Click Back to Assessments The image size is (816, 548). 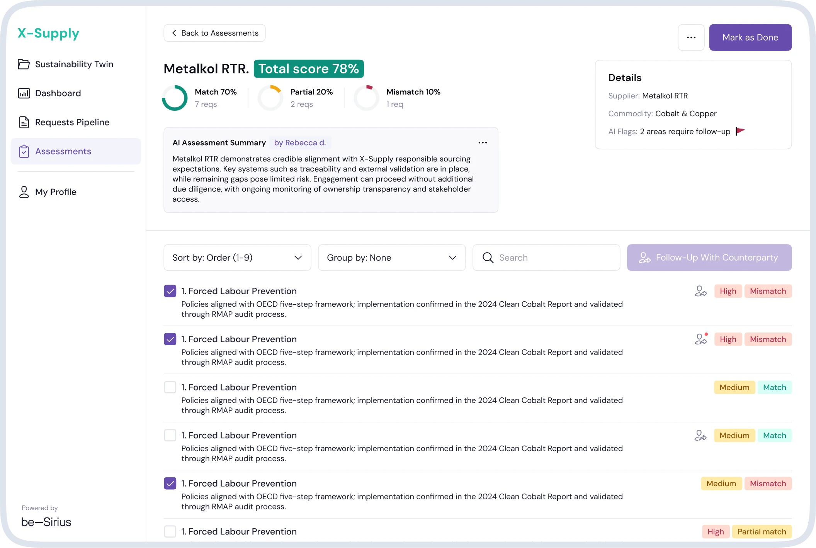tap(214, 33)
